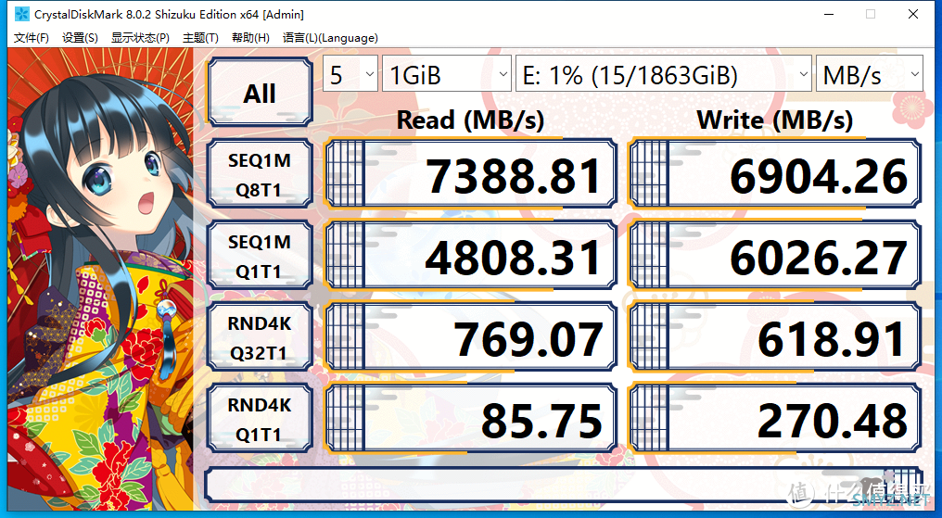The height and width of the screenshot is (518, 942).
Task: Click the 6904.26 sequential write result
Action: click(x=775, y=174)
